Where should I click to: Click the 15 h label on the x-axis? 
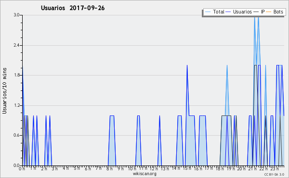[x=187, y=168]
